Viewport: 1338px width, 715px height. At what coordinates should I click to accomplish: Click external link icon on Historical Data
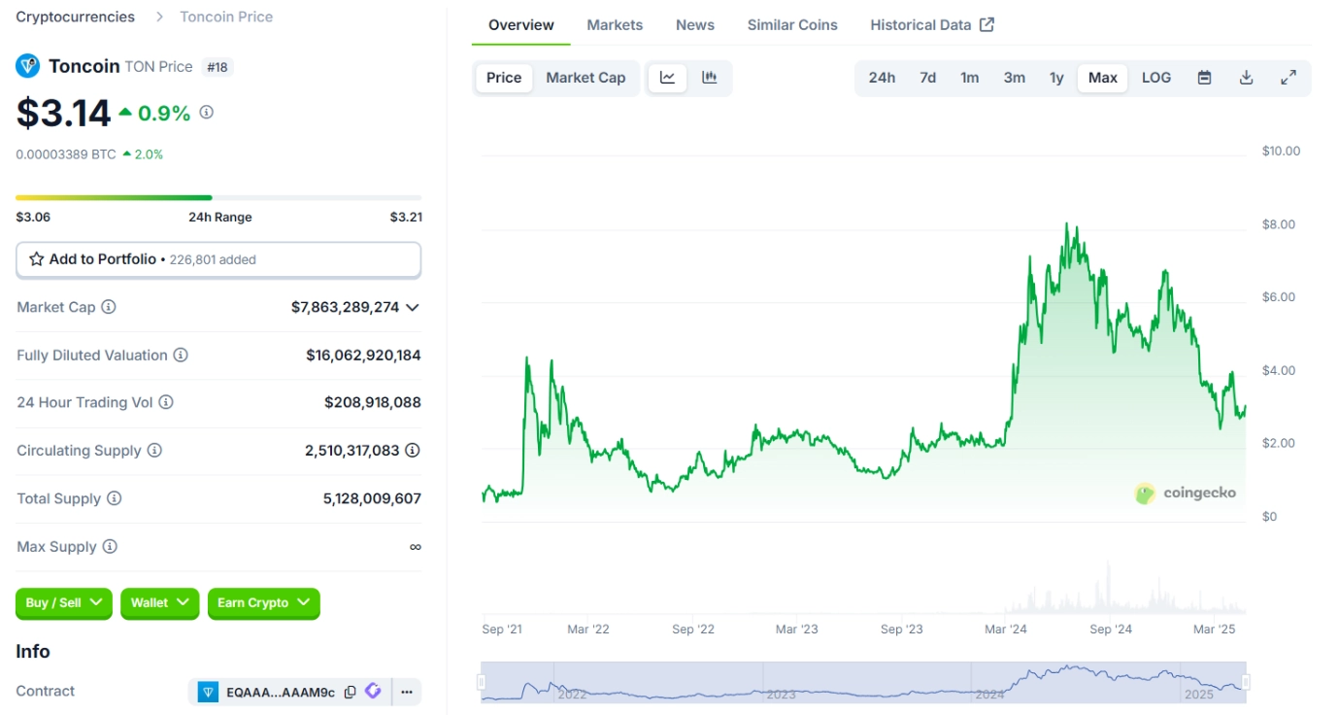(987, 24)
